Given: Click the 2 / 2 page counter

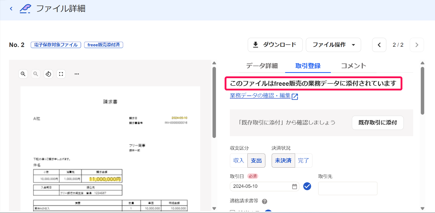Looking at the screenshot, I should (398, 45).
